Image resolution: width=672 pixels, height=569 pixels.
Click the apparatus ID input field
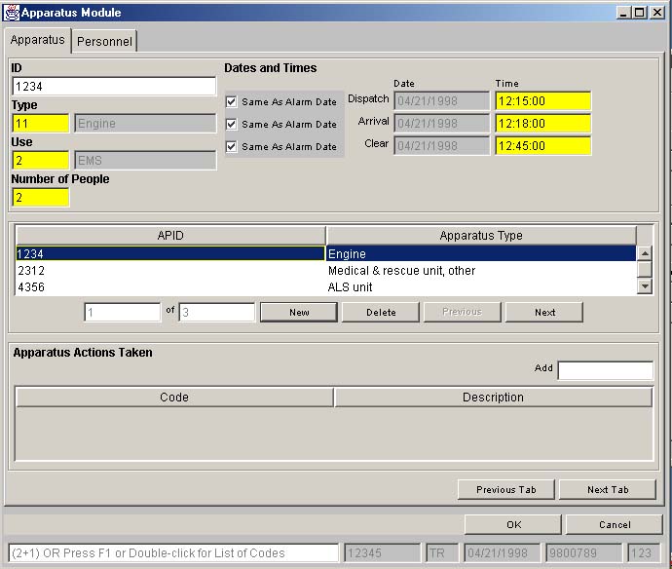point(113,87)
